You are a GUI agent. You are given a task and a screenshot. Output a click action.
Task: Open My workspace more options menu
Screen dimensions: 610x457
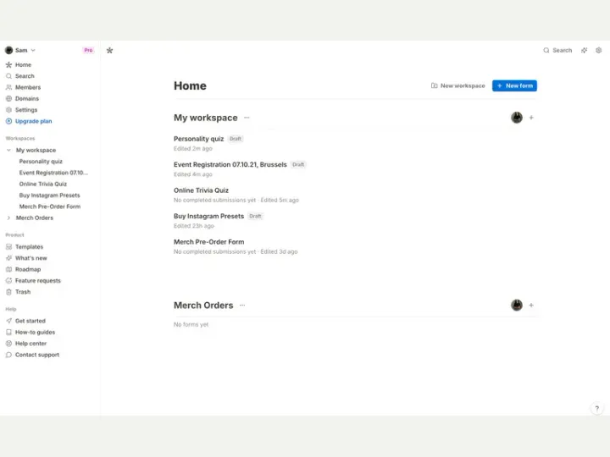tap(247, 118)
